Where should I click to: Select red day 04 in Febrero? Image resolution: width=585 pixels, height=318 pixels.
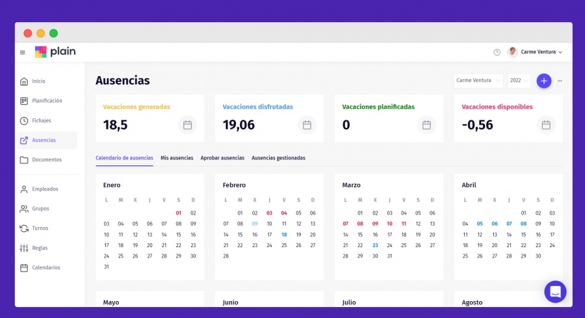(x=284, y=213)
